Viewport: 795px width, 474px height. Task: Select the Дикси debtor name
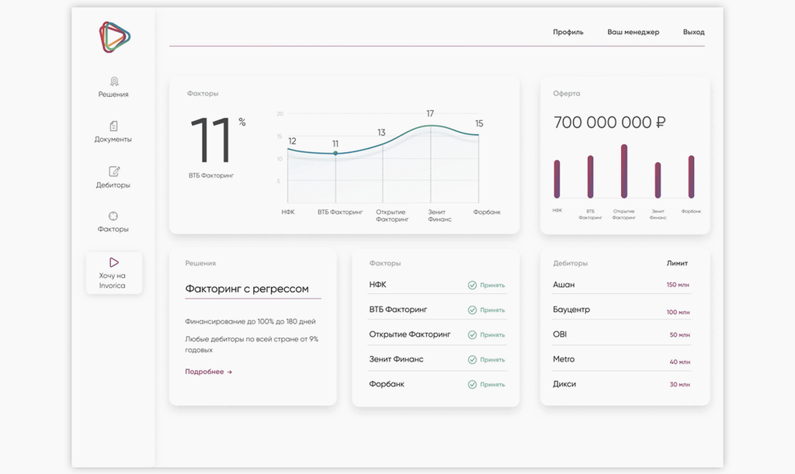pos(564,384)
